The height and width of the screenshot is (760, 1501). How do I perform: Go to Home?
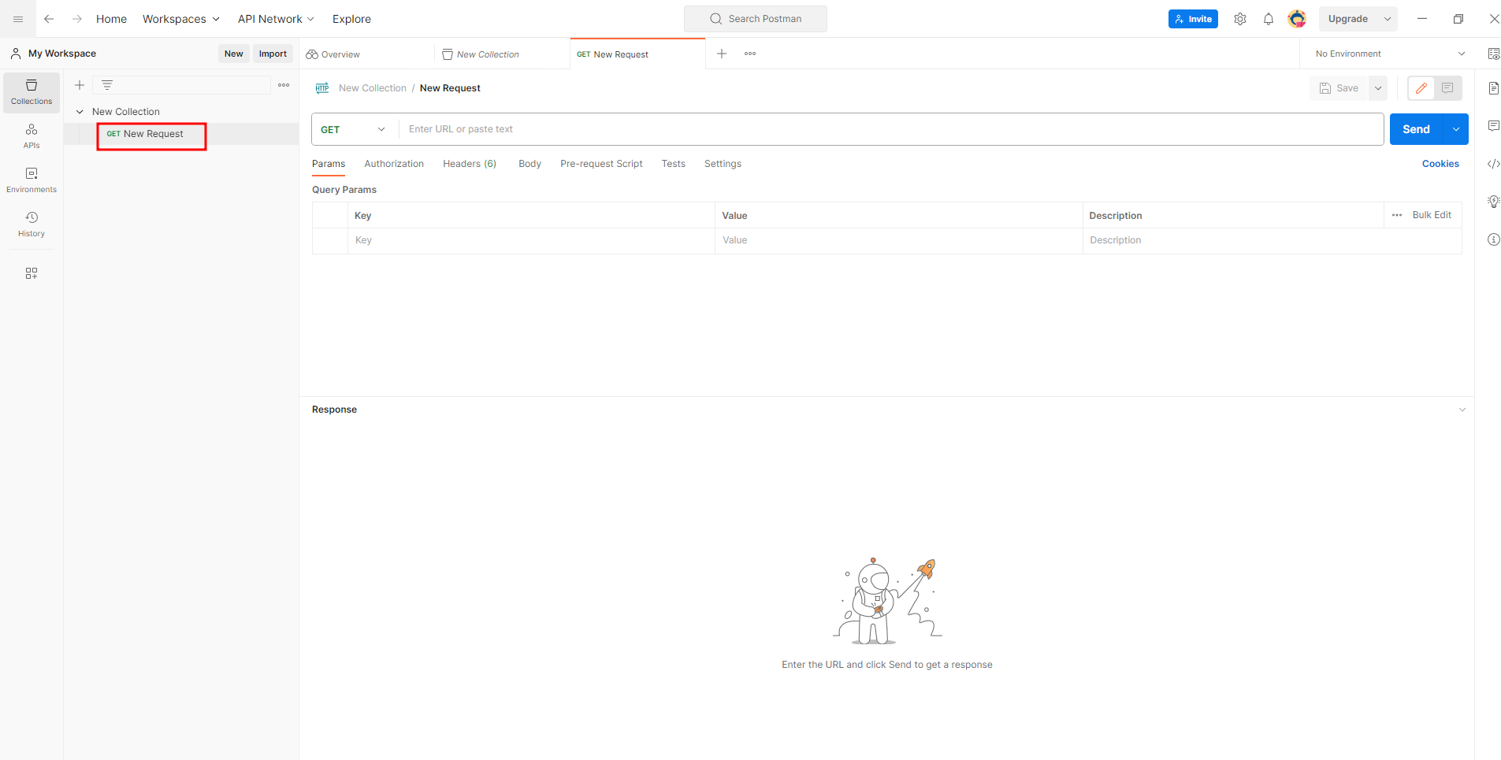(x=111, y=19)
